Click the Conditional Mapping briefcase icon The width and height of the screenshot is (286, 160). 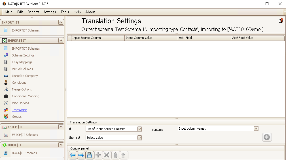pyautogui.click(x=6, y=96)
